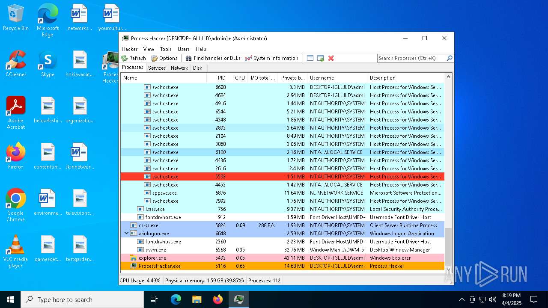Click the find window toolbar icon
The image size is (548, 308).
[x=310, y=58]
